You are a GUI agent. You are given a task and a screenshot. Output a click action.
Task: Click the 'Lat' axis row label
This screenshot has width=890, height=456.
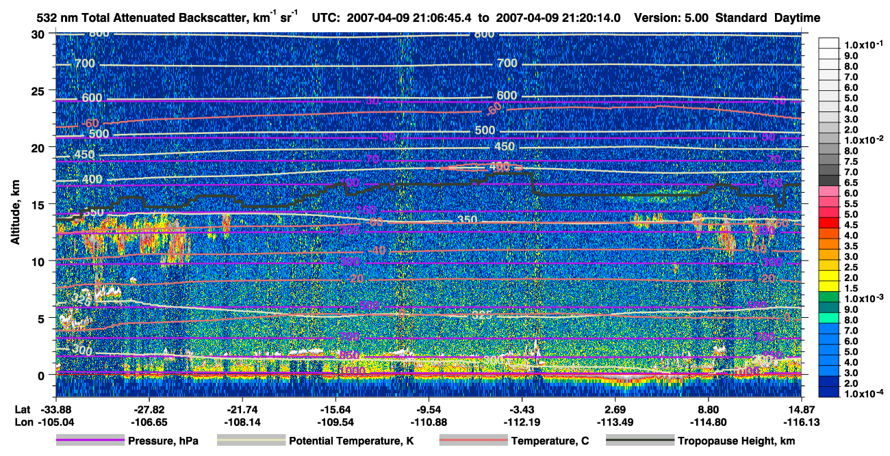pyautogui.click(x=22, y=410)
